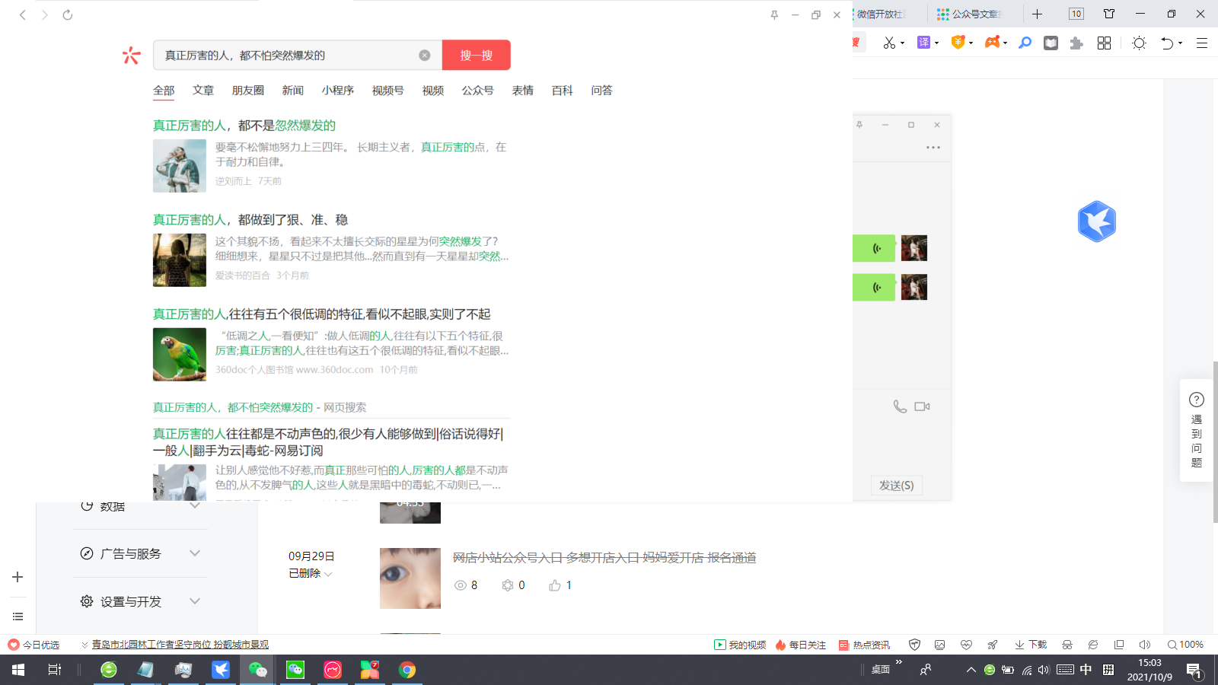Expand the 广告与服务 sidebar menu
This screenshot has width=1218, height=685.
[x=141, y=553]
